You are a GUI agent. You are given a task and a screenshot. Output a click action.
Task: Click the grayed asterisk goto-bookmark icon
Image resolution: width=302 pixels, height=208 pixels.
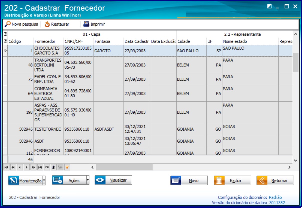tap(60, 167)
